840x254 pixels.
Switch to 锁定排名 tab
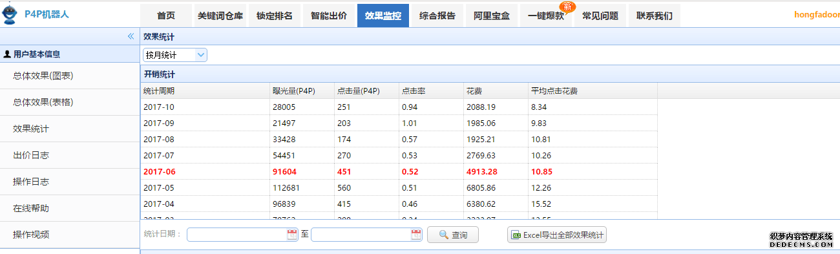pyautogui.click(x=275, y=16)
